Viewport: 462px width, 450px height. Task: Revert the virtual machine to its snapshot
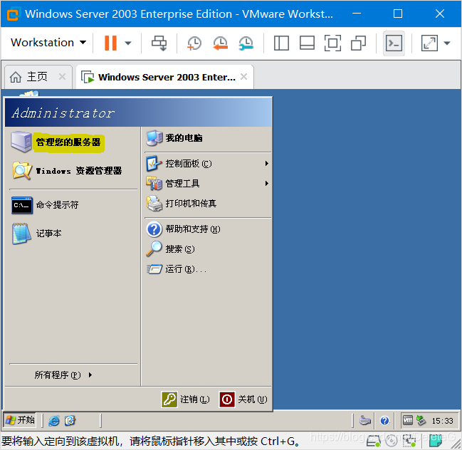(220, 43)
